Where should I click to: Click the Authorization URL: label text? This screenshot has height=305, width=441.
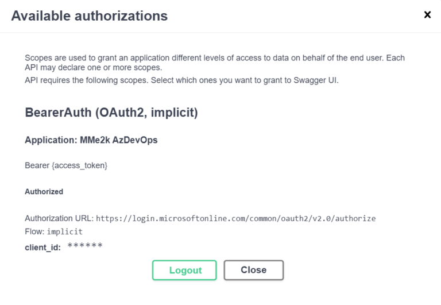(x=59, y=218)
